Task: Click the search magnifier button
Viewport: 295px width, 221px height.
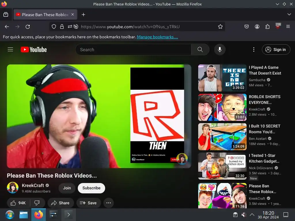Action: click(x=200, y=49)
